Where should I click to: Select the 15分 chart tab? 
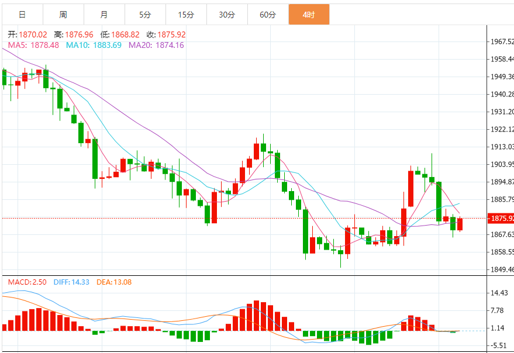click(x=186, y=15)
